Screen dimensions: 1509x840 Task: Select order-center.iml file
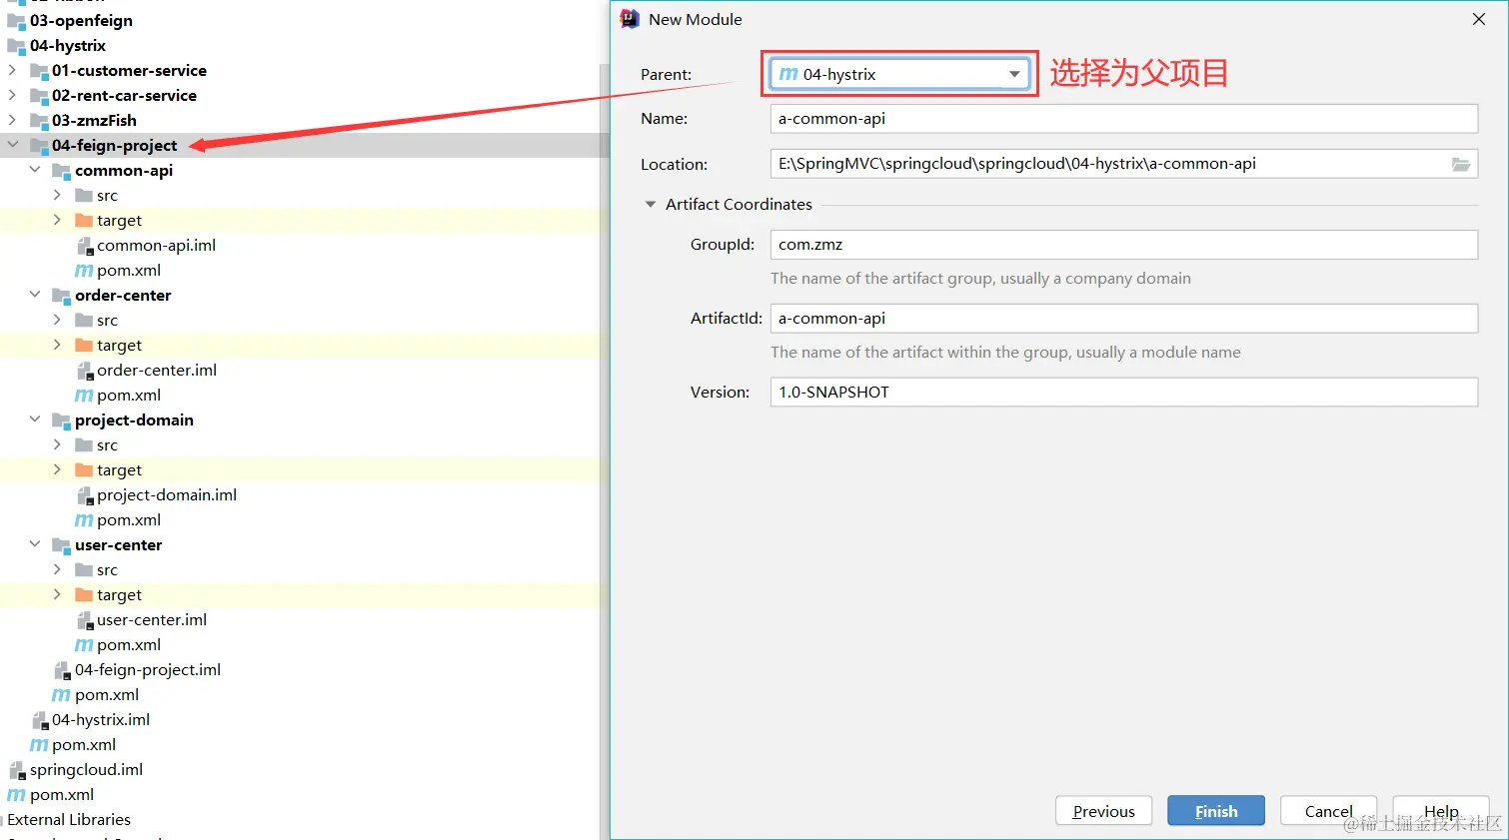157,370
